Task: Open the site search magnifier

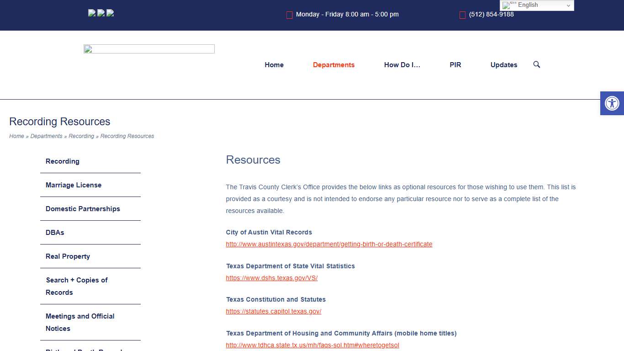Action: [536, 64]
